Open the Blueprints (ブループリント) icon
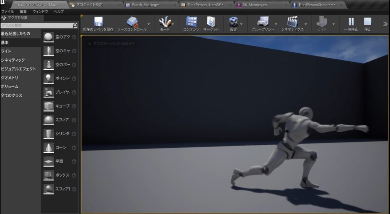This screenshot has width=390, height=214. point(263,22)
